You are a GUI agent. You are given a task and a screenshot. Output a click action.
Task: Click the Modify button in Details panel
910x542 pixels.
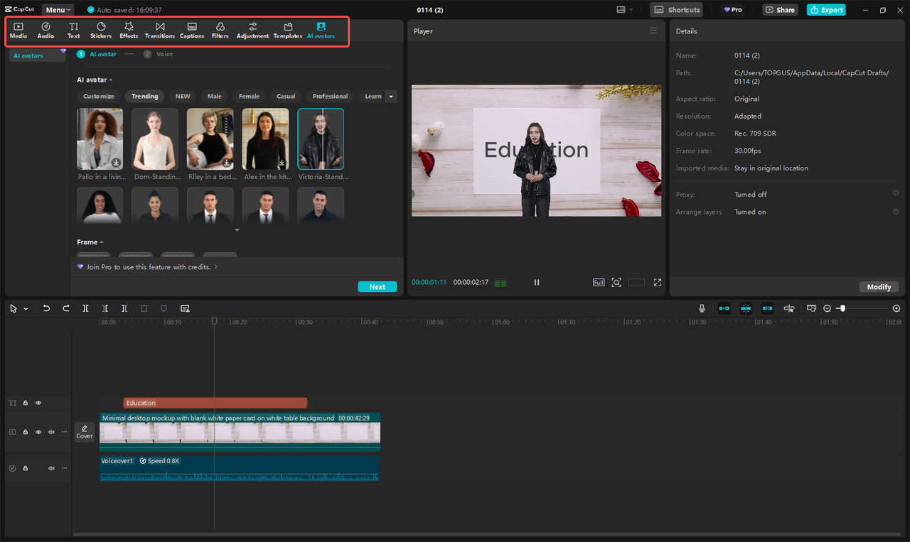[x=879, y=286]
